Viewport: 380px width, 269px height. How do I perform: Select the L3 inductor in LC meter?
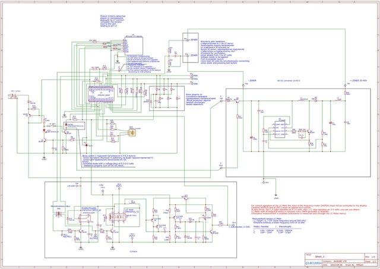tap(132, 203)
